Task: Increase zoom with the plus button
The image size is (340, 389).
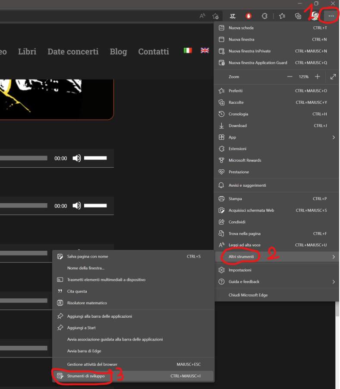Action: tap(318, 77)
